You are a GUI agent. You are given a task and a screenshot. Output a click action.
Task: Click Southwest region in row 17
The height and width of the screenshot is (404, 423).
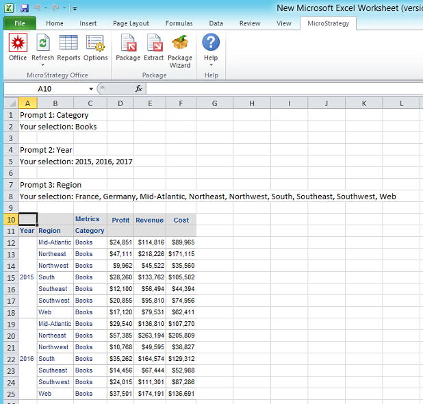click(x=55, y=301)
